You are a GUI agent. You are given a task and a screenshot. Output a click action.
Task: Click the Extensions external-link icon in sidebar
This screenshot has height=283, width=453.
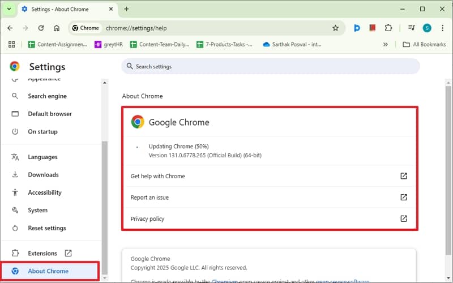[68, 253]
